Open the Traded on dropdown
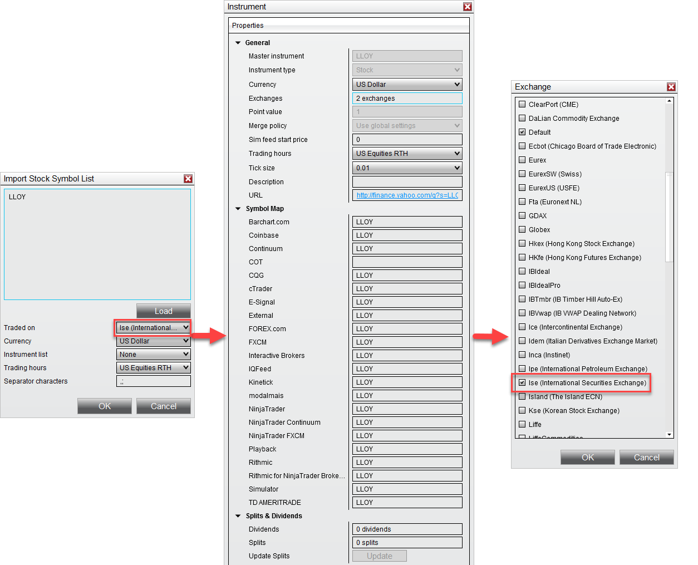This screenshot has width=698, height=565. 154,328
